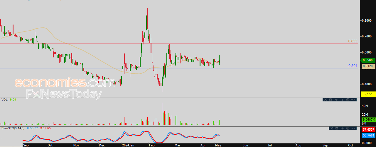The height and width of the screenshot is (147, 376).
Task: Select the green 0.5500 price tag
Action: click(368, 60)
